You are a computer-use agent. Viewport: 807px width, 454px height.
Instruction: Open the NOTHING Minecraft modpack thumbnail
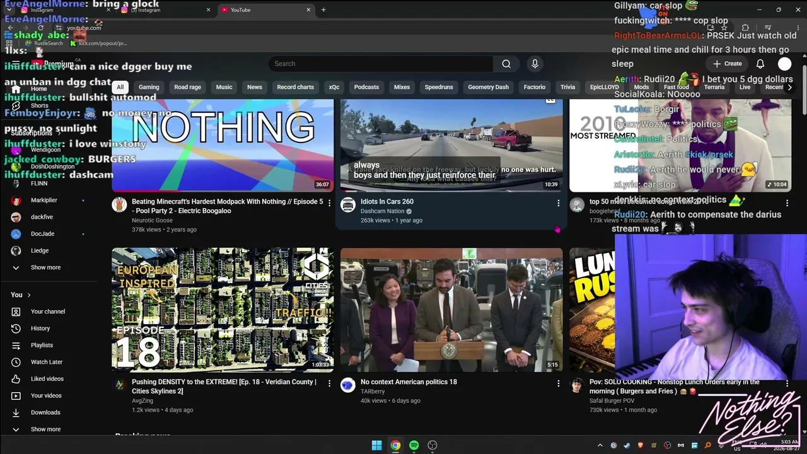223,145
